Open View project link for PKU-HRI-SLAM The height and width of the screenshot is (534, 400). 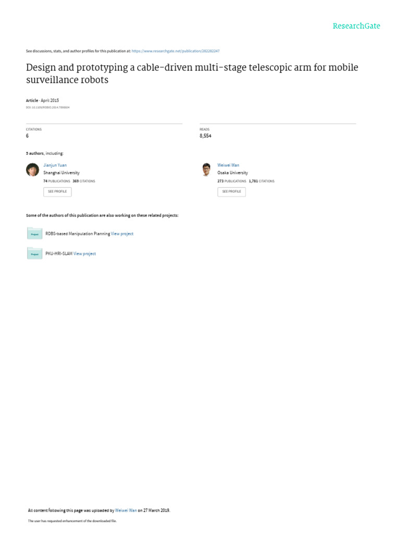pyautogui.click(x=84, y=254)
